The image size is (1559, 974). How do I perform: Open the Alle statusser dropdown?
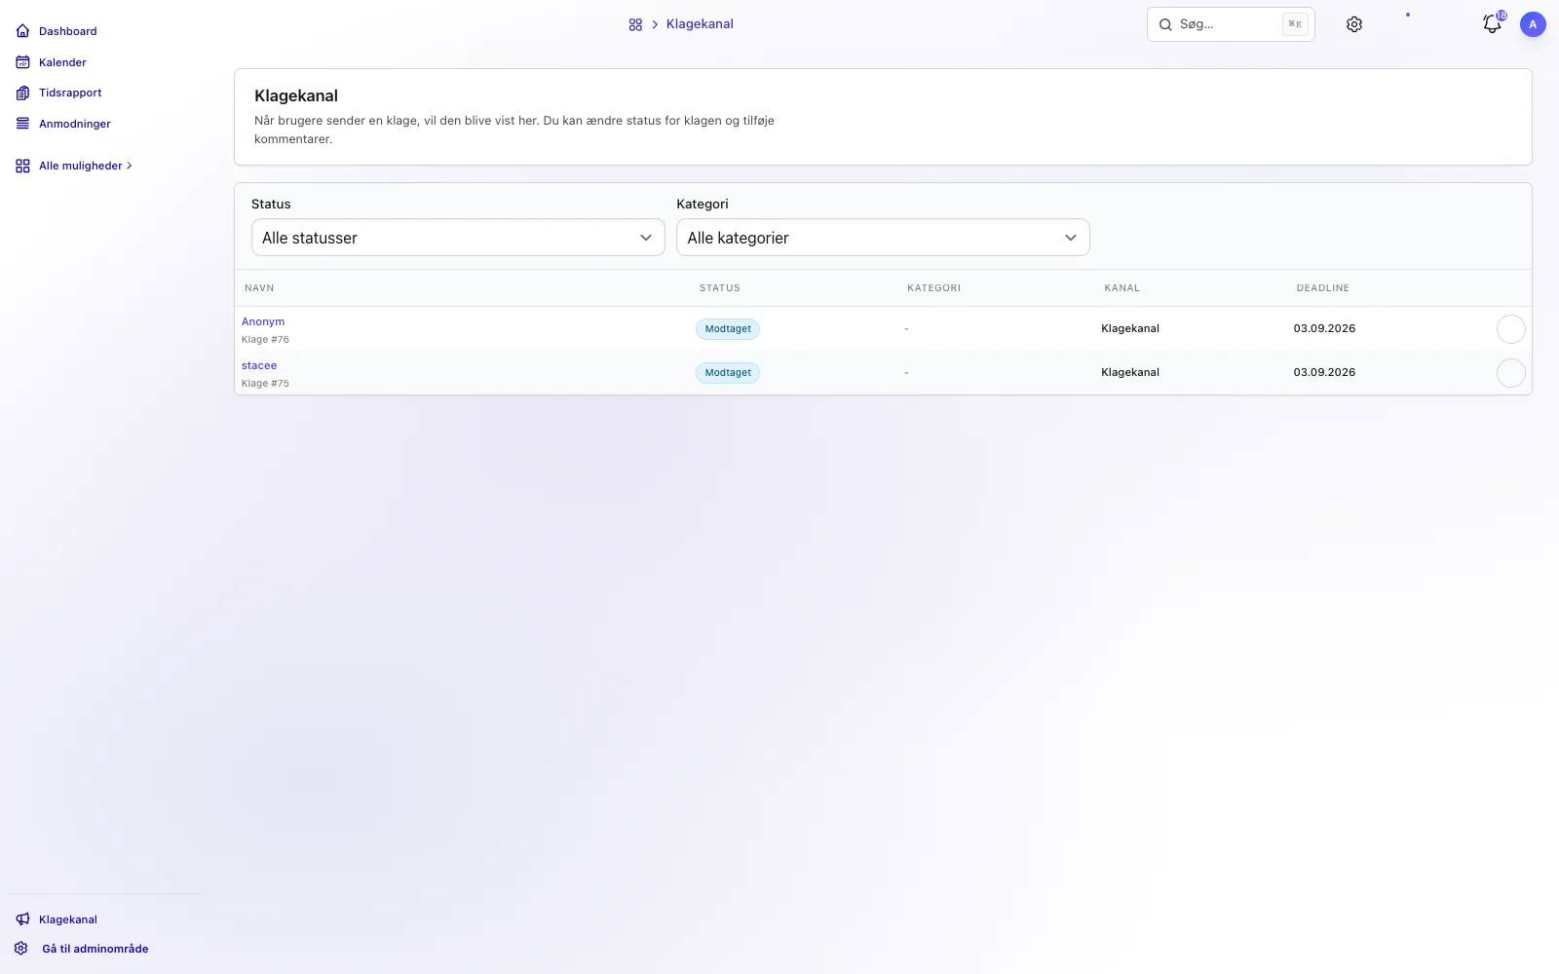[x=458, y=238]
